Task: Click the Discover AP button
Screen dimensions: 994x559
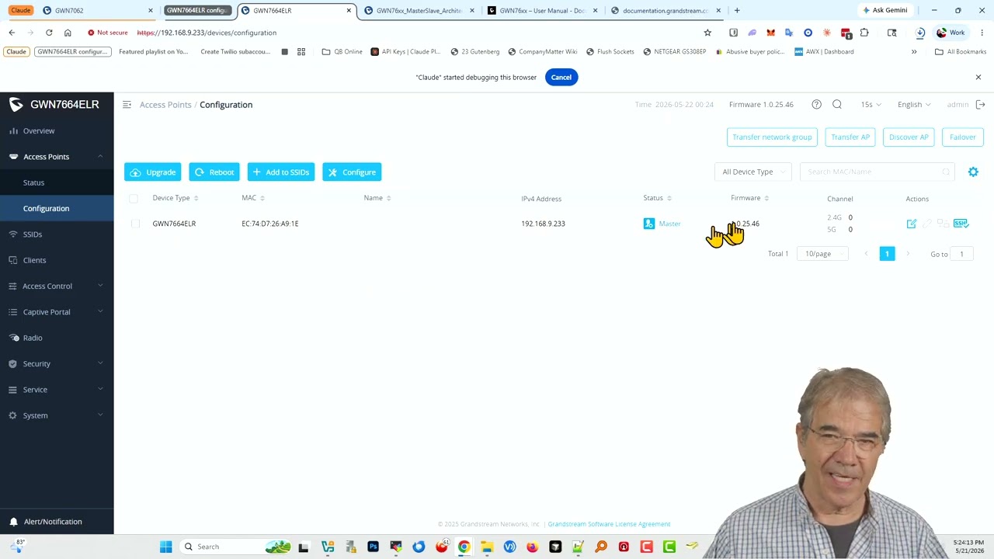Action: coord(909,137)
